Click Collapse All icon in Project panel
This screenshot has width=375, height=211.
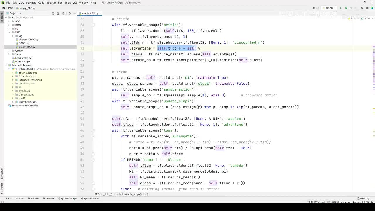pyautogui.click(x=63, y=13)
